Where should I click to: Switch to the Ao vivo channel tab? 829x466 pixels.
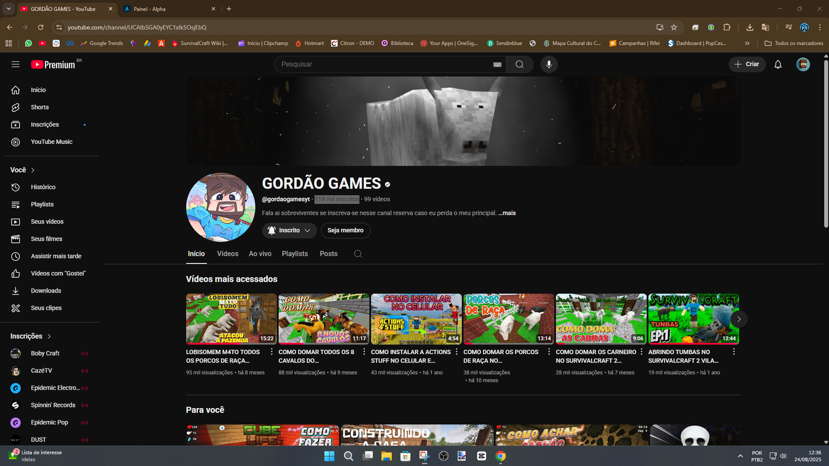(x=260, y=254)
